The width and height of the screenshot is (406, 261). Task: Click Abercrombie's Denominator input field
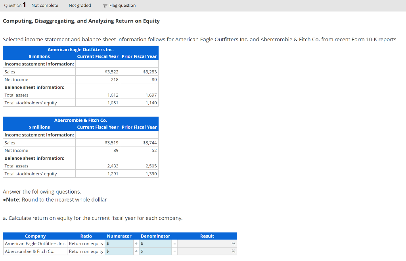(x=155, y=251)
